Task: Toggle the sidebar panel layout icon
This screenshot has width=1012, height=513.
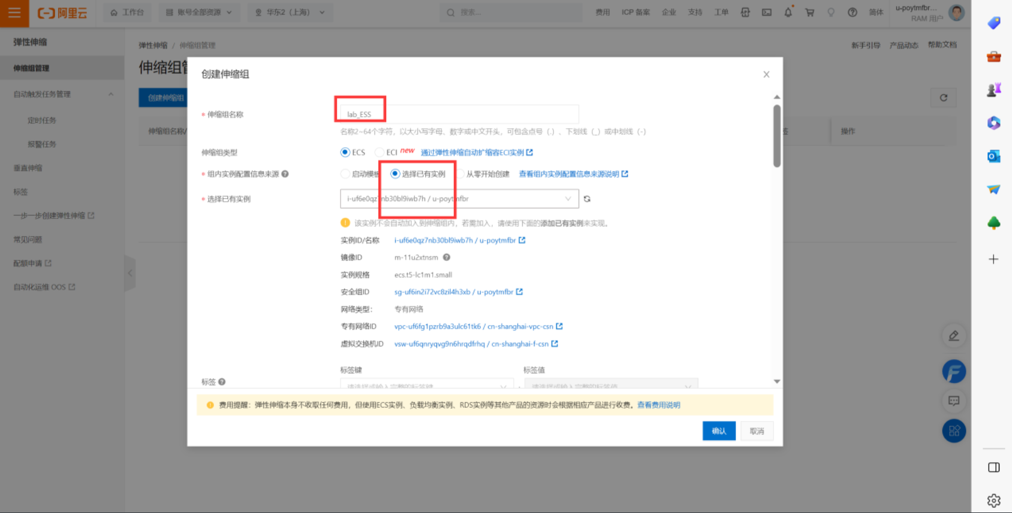Action: pyautogui.click(x=994, y=468)
